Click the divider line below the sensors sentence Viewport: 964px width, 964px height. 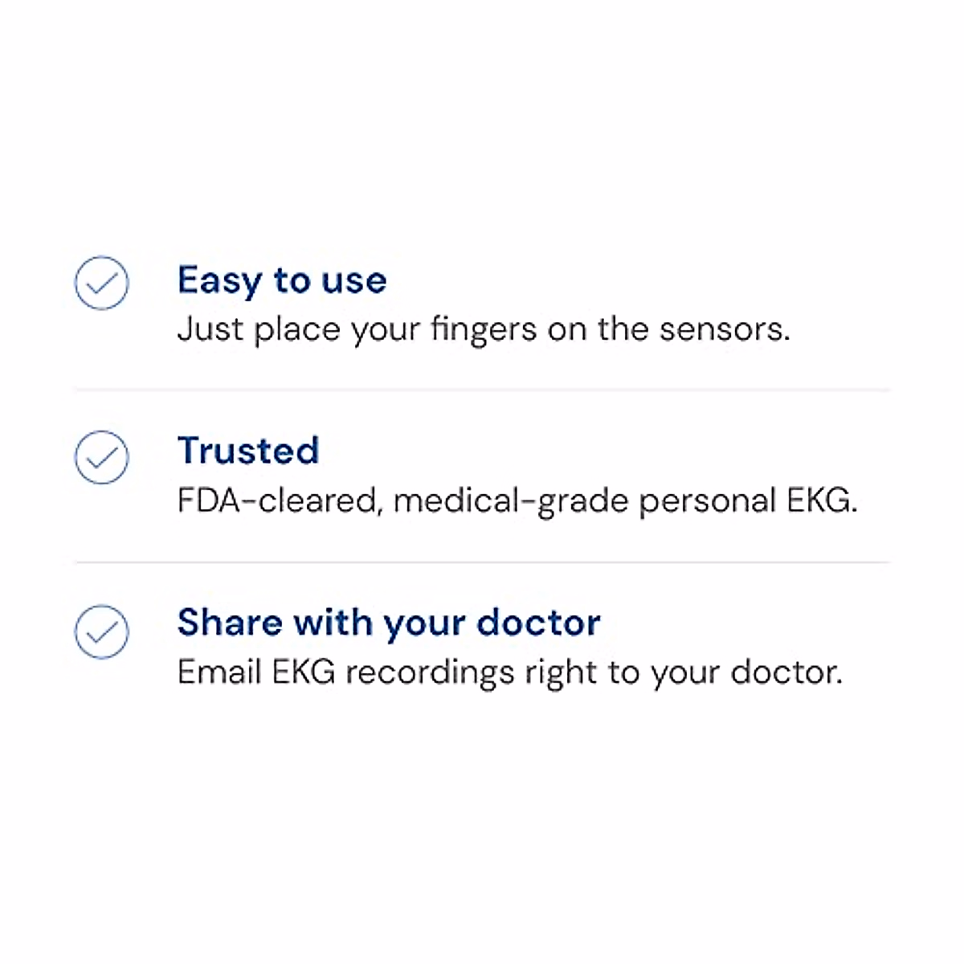coord(482,390)
